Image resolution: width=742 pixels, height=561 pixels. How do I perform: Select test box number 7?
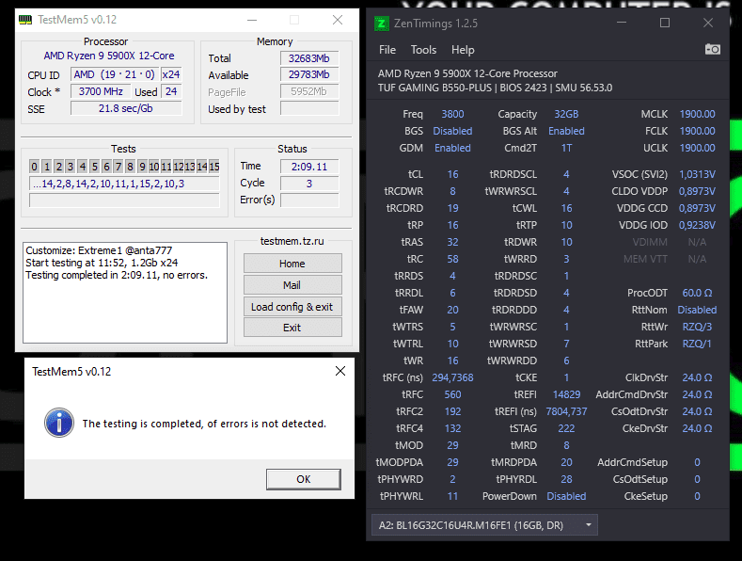(118, 167)
